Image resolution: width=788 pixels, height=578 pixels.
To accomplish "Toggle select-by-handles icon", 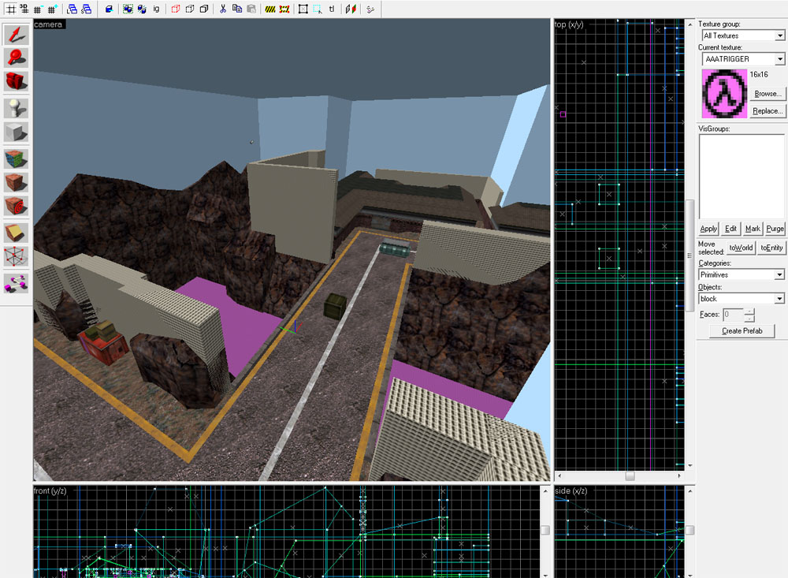I will coord(303,9).
